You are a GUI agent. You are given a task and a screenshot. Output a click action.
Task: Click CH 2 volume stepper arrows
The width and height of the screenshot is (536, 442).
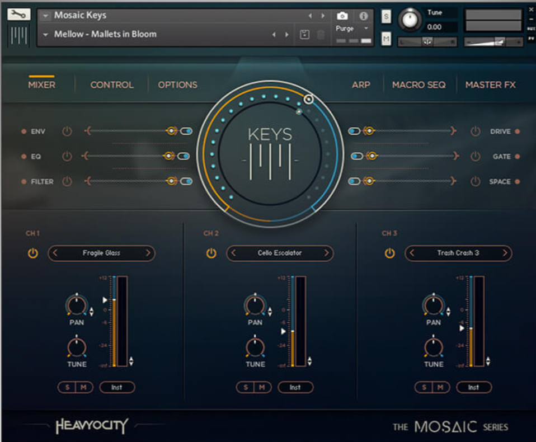(309, 361)
